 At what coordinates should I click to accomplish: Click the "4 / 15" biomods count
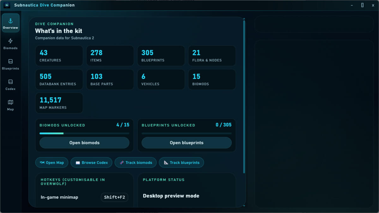click(x=123, y=125)
